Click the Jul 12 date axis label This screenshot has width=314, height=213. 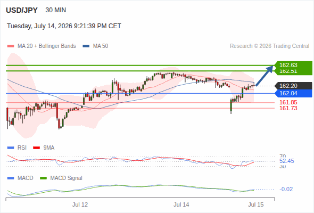click(x=80, y=204)
